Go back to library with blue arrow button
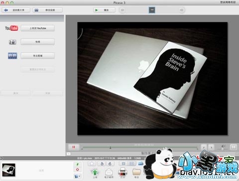The width and height of the screenshot is (239, 181). pos(16,10)
